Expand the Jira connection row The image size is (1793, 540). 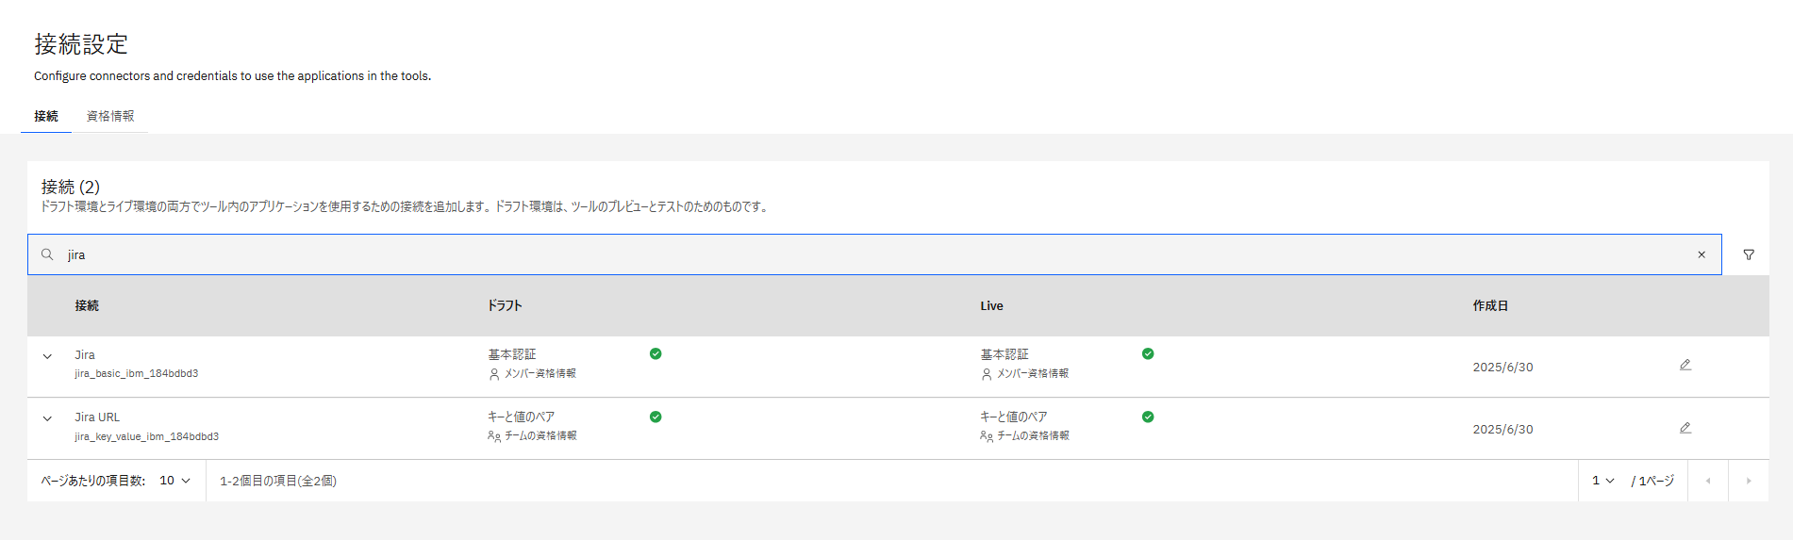coord(47,357)
